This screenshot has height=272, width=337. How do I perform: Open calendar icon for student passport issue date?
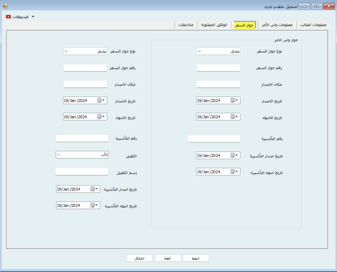click(100, 100)
